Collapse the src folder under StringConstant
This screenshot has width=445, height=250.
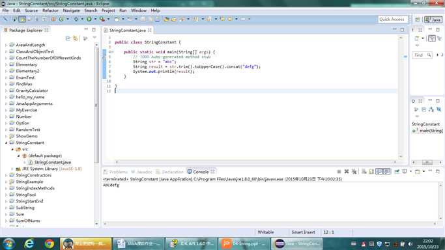click(x=12, y=149)
